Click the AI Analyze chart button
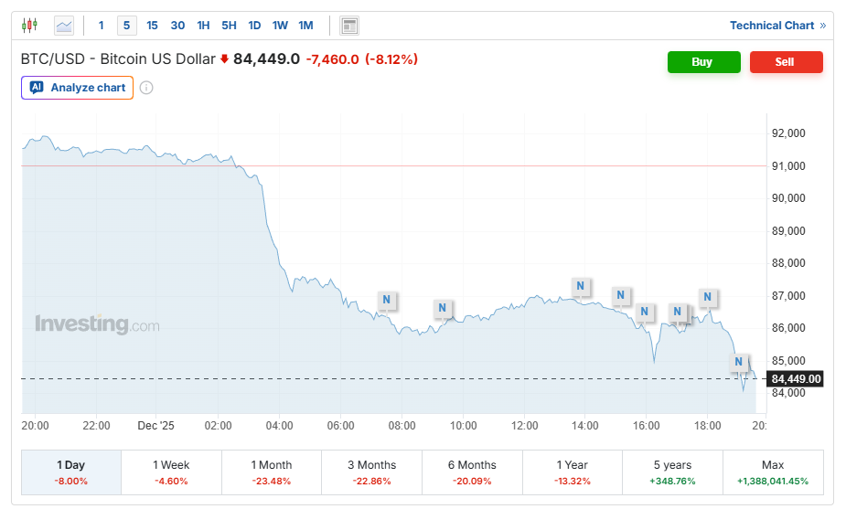 coord(78,88)
